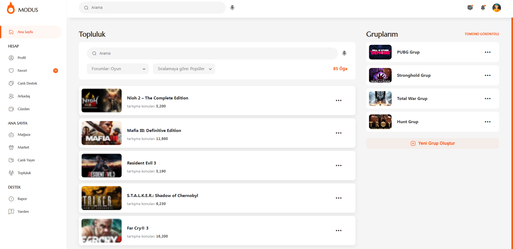Open Nioh 2 options three-dot menu
The height and width of the screenshot is (249, 513).
point(339,101)
